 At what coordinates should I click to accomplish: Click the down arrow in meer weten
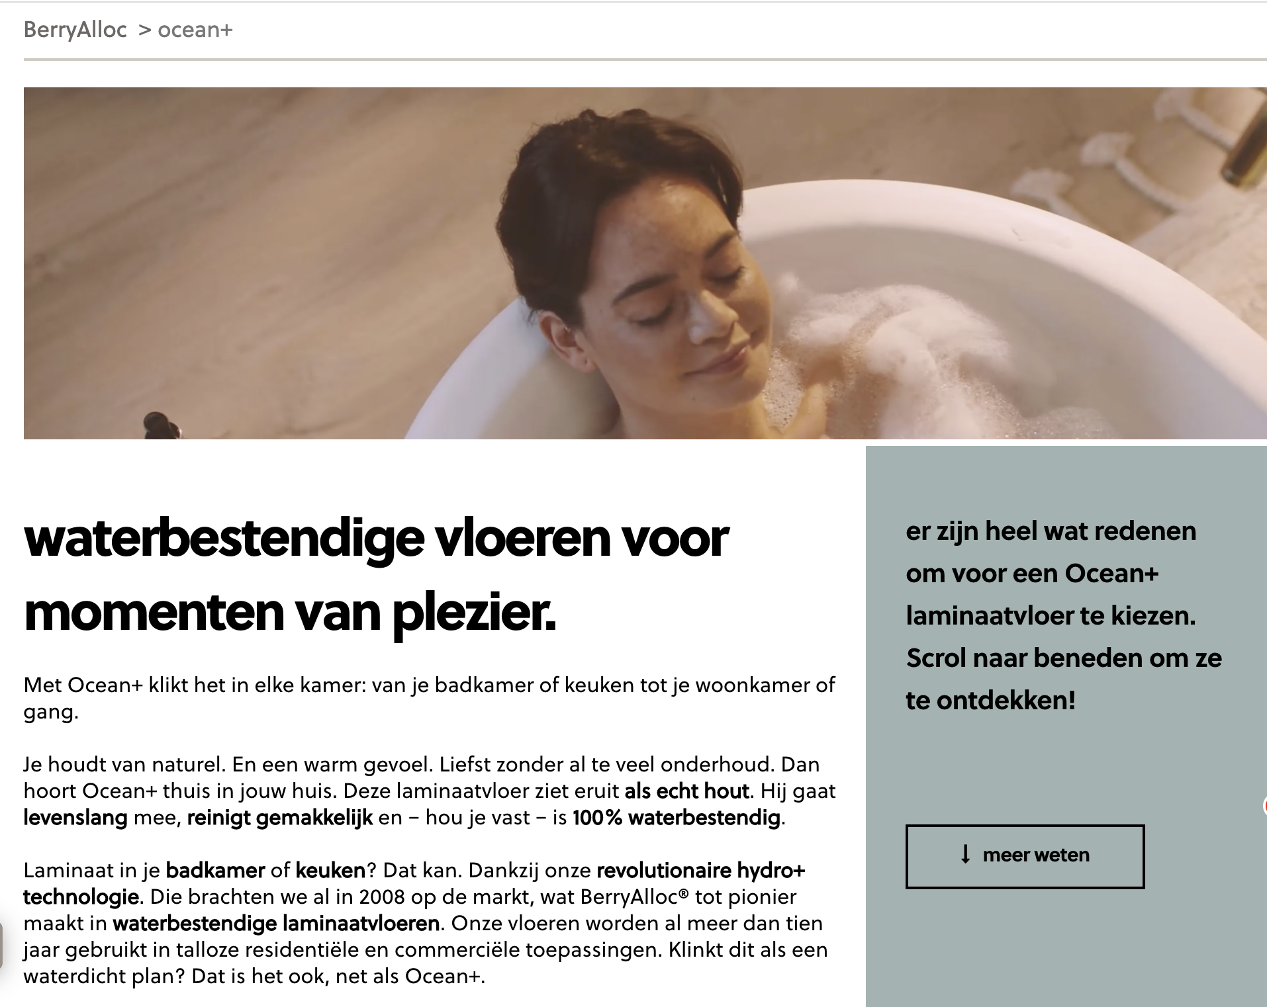point(965,854)
